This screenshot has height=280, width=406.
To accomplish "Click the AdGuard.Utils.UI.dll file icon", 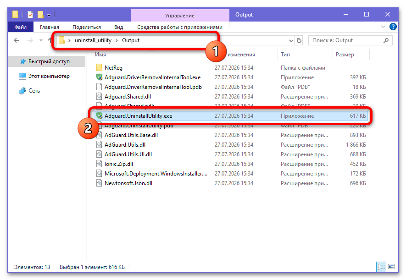I will tap(99, 154).
